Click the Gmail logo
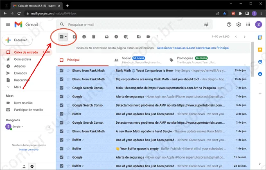Viewport: 266px width, 170px height. (26, 25)
